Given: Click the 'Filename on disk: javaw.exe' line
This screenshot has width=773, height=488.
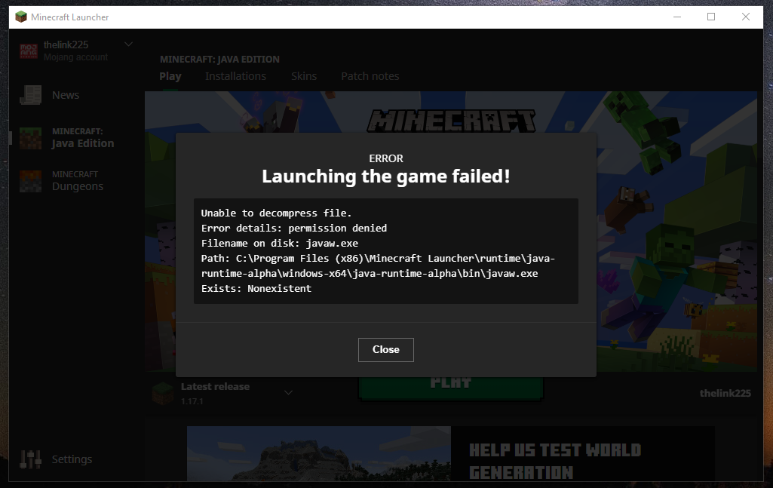Looking at the screenshot, I should point(280,243).
